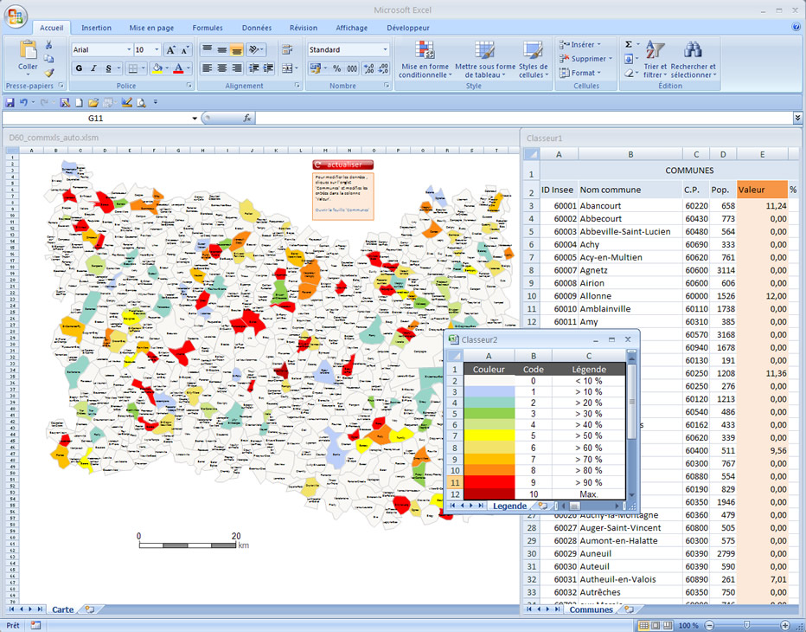Zoom in with the plus button
This screenshot has width=806, height=632.
point(785,625)
